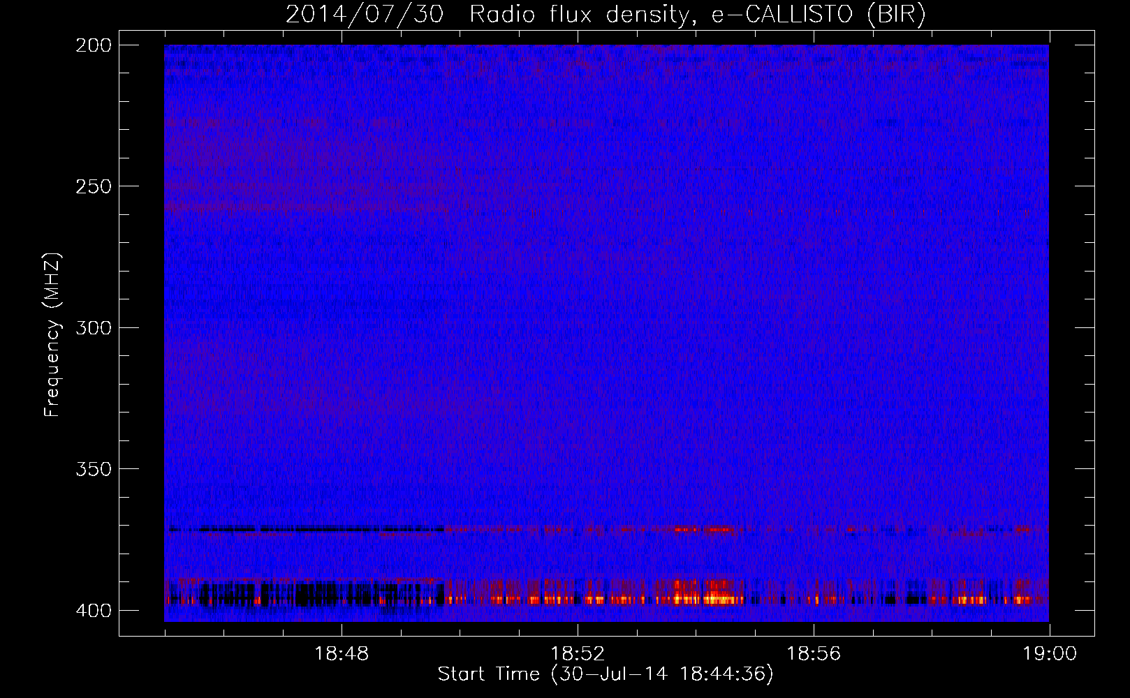The width and height of the screenshot is (1130, 698).
Task: Click the 18:48 time tick label
Action: (x=342, y=654)
